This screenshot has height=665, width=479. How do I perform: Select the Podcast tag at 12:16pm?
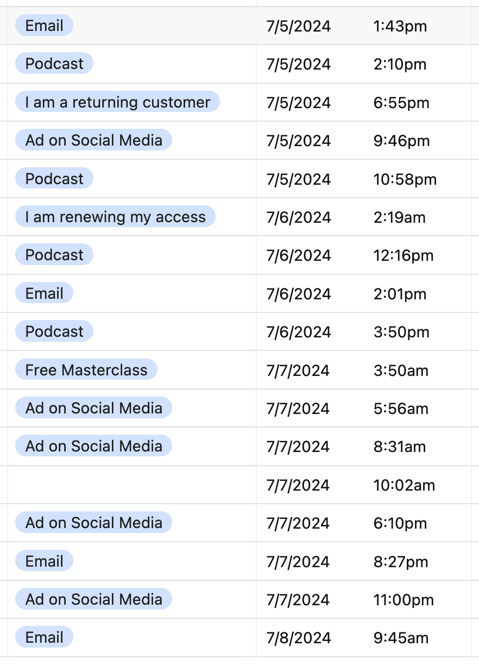pyautogui.click(x=54, y=255)
